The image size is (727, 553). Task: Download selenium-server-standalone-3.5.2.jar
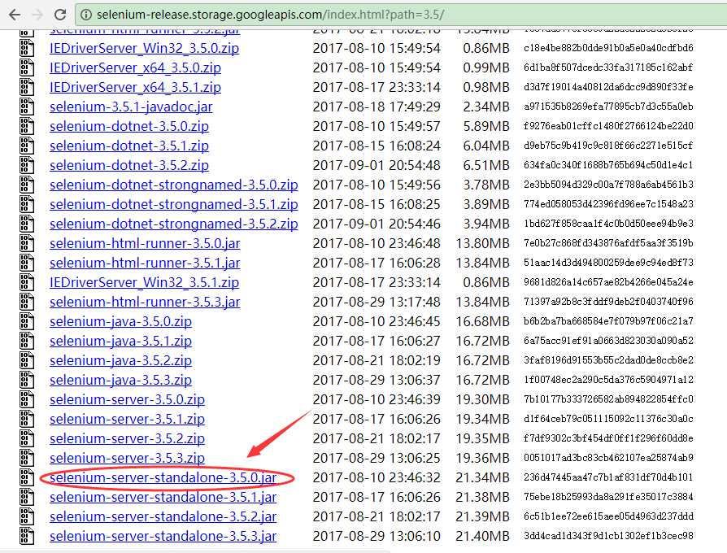pos(163,516)
